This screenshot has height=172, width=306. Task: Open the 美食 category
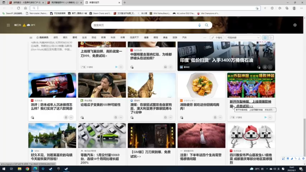(165, 37)
